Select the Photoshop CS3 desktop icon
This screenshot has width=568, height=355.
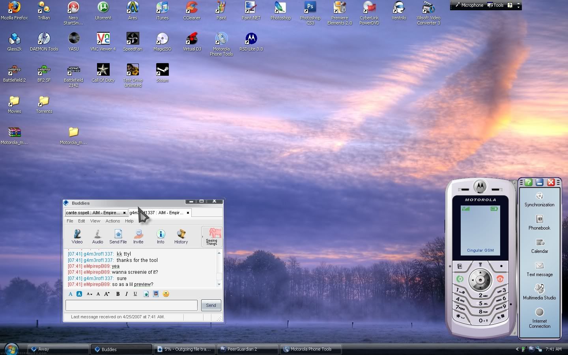pos(310,13)
